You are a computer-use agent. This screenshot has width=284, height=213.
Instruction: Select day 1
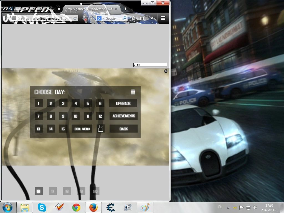39,103
